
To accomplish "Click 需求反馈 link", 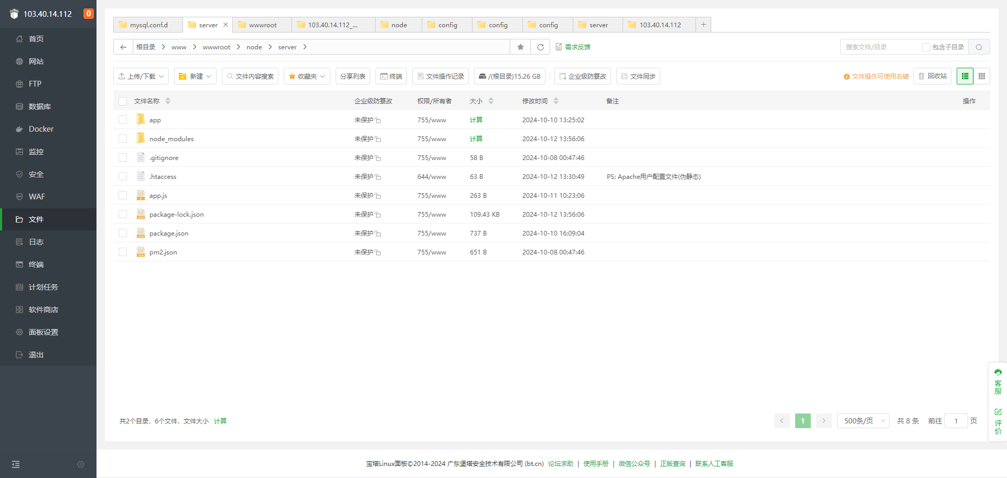I will 577,47.
